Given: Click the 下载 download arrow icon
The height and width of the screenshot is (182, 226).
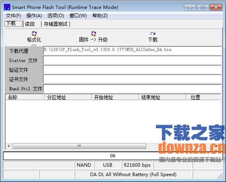Looking at the screenshot, I should point(153,33).
